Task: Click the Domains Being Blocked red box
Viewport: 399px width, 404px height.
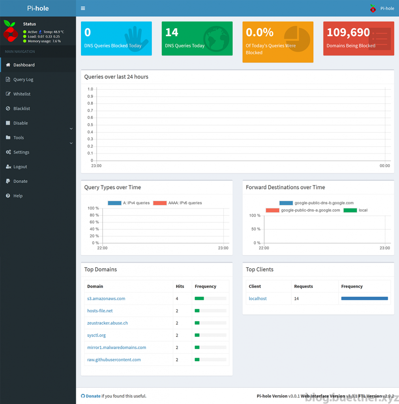Action: tap(358, 38)
